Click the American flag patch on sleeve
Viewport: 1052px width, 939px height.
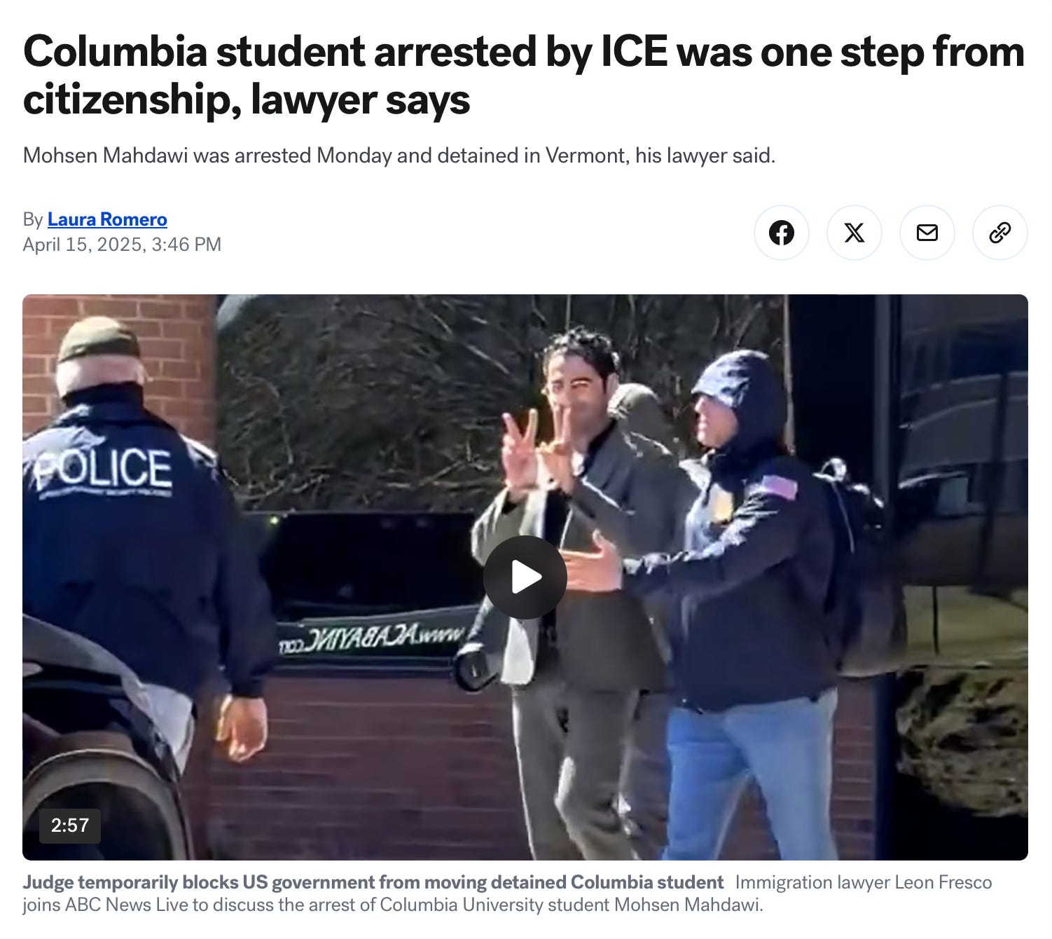[x=778, y=486]
